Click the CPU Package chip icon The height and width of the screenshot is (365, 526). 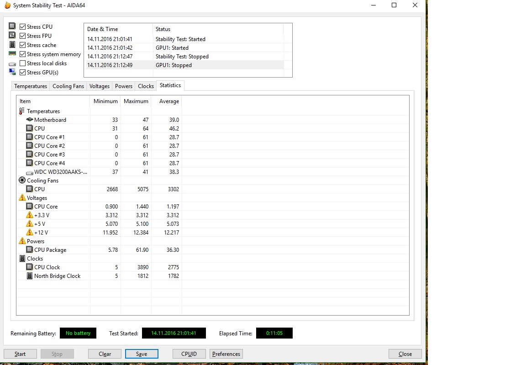(x=30, y=250)
